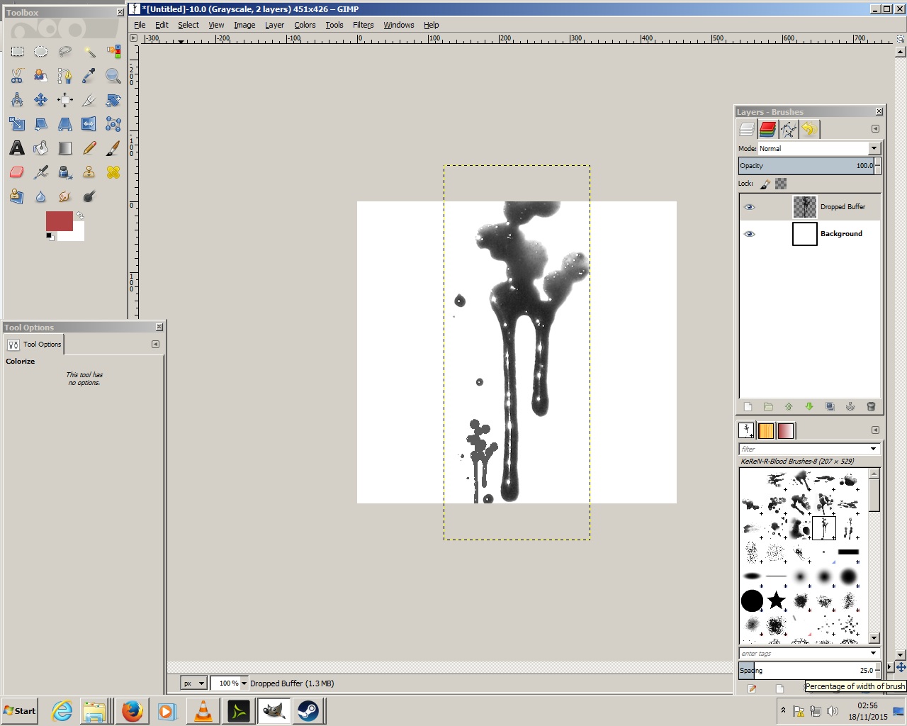The width and height of the screenshot is (907, 726).
Task: Switch to the Channels tab
Action: (767, 129)
